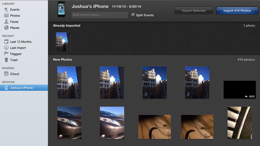260x146 pixels.
Task: Click the Add event name text field
Action: click(x=100, y=15)
